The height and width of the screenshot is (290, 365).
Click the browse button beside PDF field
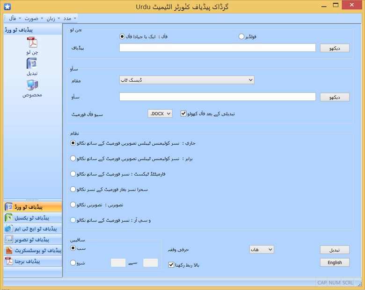[335, 48]
